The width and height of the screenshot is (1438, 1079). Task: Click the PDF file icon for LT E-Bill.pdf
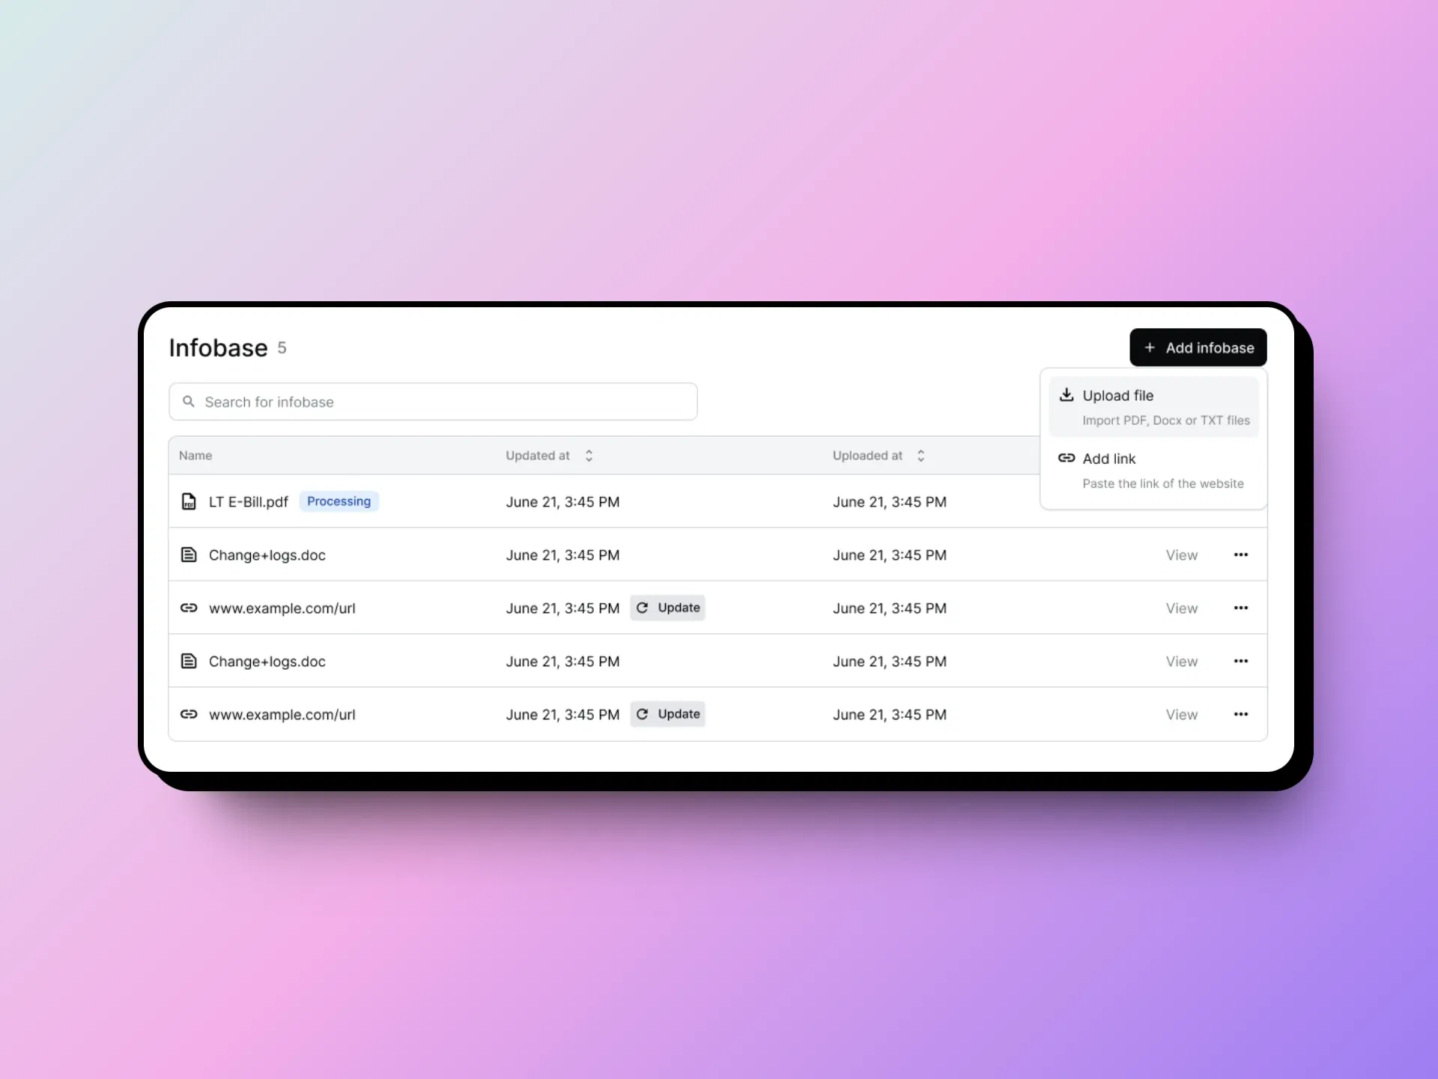[189, 501]
